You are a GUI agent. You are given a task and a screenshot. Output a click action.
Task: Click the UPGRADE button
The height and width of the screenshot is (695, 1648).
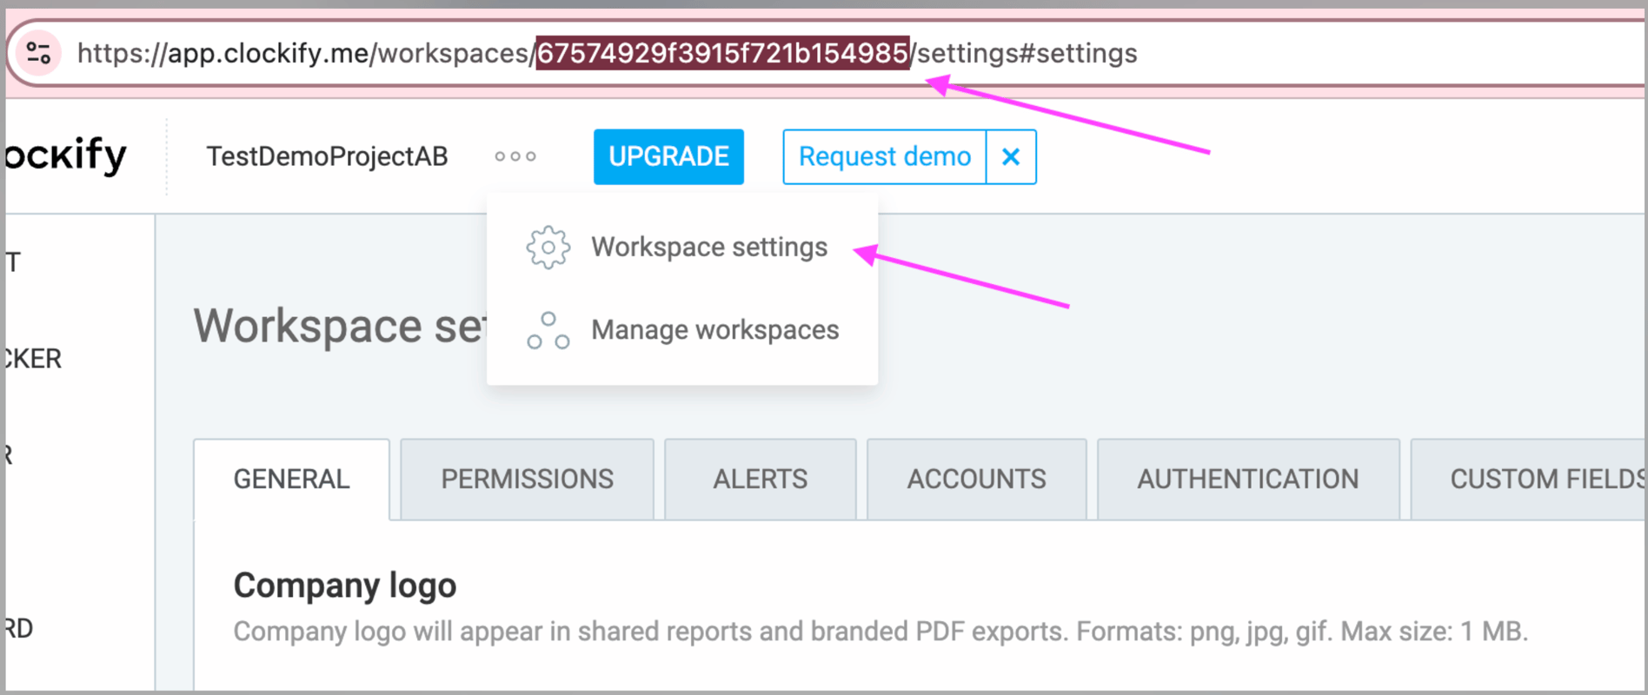tap(668, 156)
